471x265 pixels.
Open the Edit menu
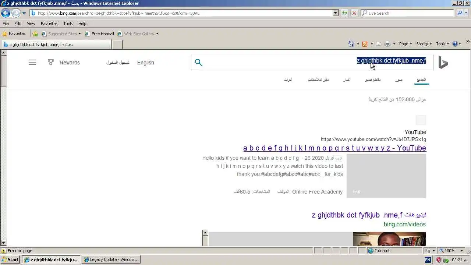coord(18,24)
